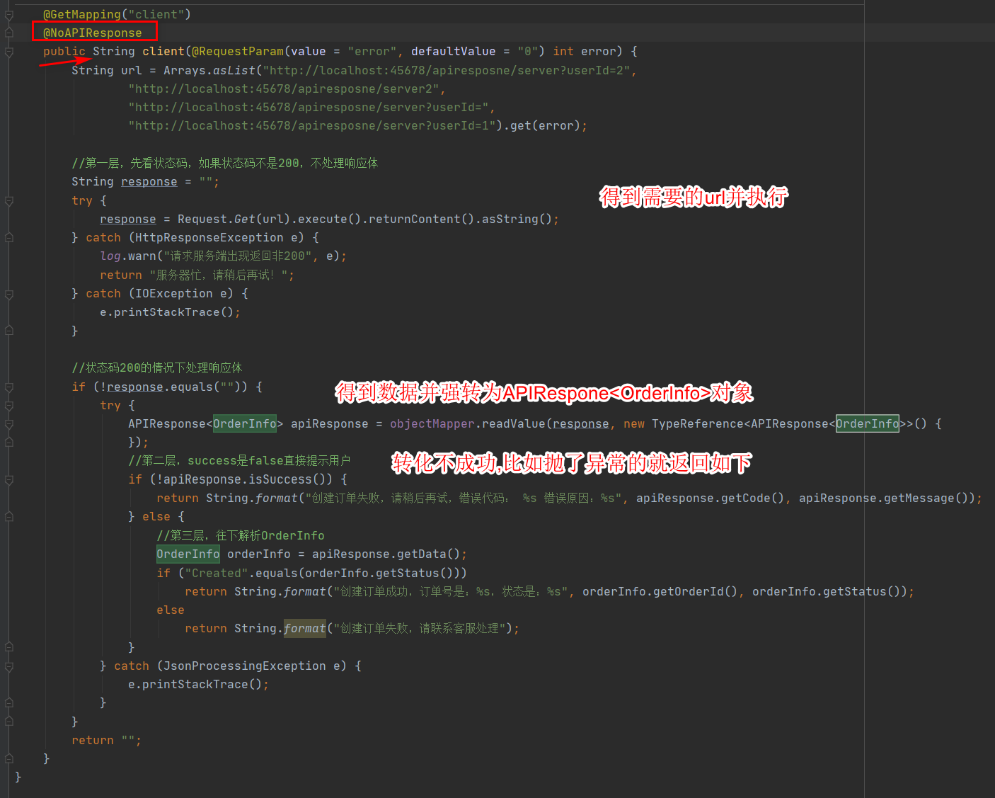
Task: Click the readValue method
Action: coord(514,423)
